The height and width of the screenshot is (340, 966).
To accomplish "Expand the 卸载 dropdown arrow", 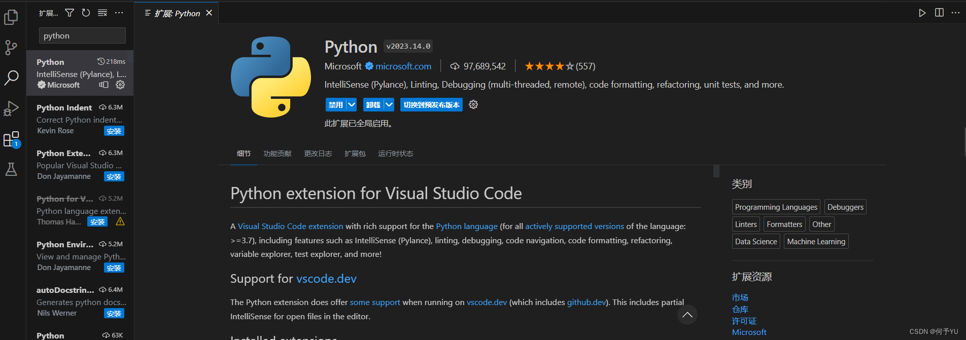I will coord(389,104).
